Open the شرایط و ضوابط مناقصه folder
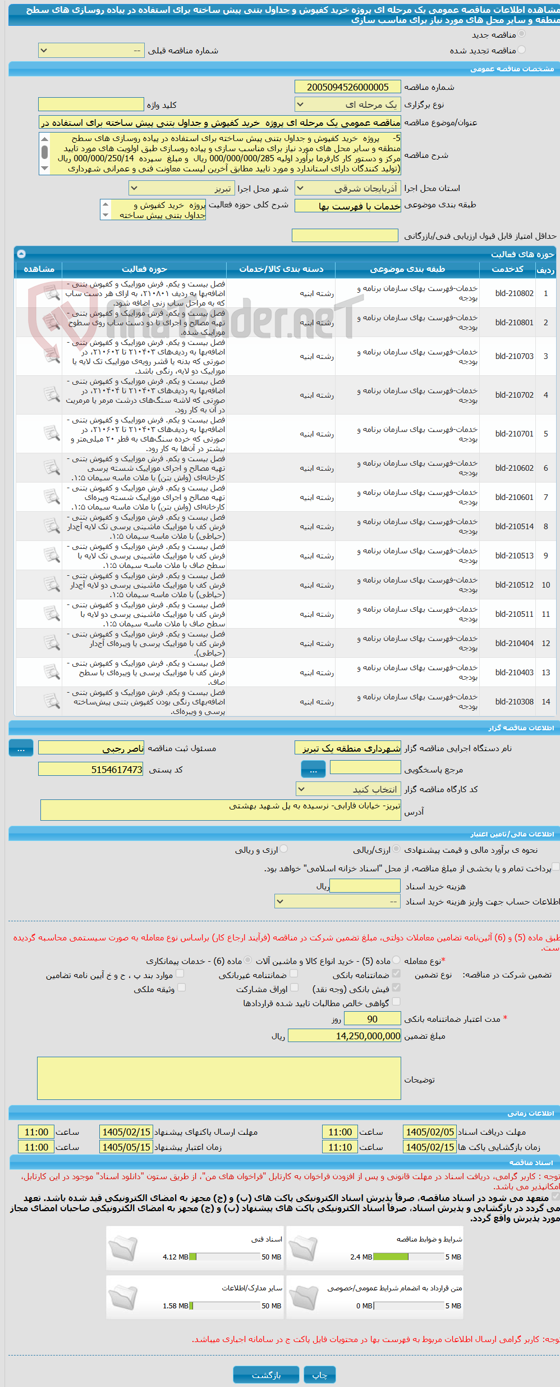Screen dimensions: 560x1387 (x=303, y=1248)
